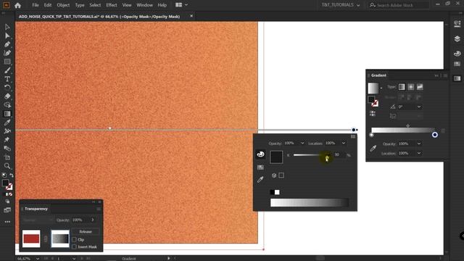Enable the Clip checkbox

click(x=74, y=239)
